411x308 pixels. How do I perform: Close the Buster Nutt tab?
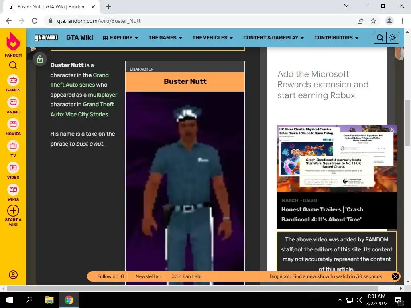(93, 7)
